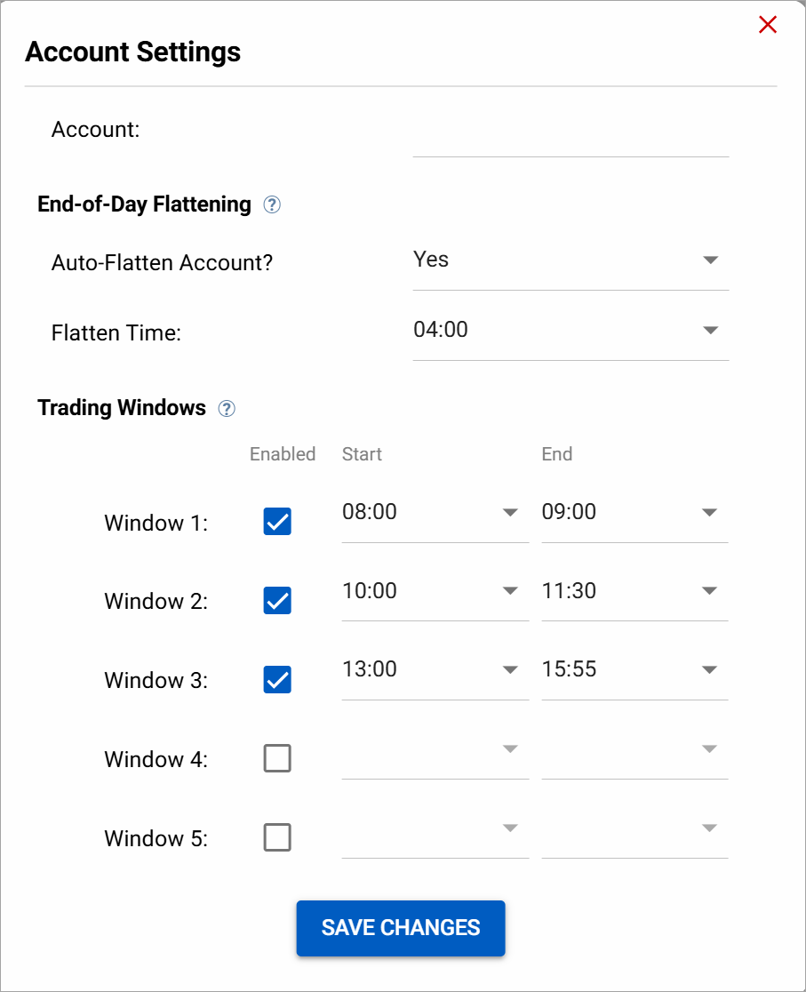Click the SAVE CHANGES button
This screenshot has height=992, width=806.
(x=400, y=928)
